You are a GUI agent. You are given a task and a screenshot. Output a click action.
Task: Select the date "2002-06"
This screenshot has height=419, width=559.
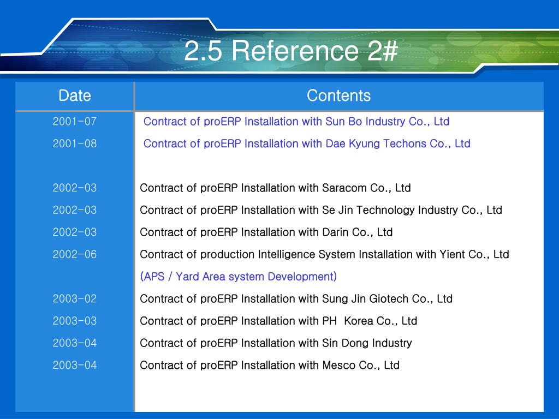74,254
